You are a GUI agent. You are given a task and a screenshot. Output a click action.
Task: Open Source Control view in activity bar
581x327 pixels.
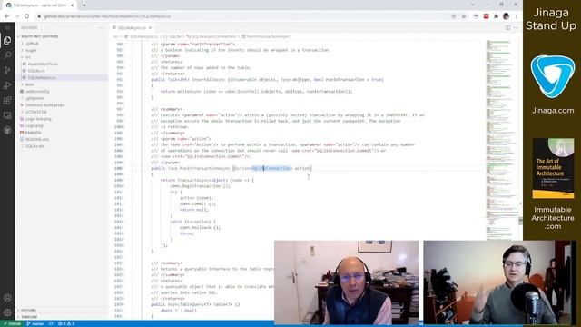pyautogui.click(x=7, y=71)
